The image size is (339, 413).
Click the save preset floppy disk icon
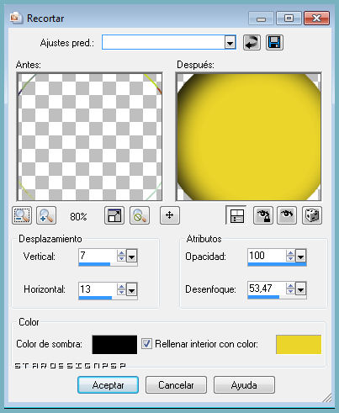(274, 43)
